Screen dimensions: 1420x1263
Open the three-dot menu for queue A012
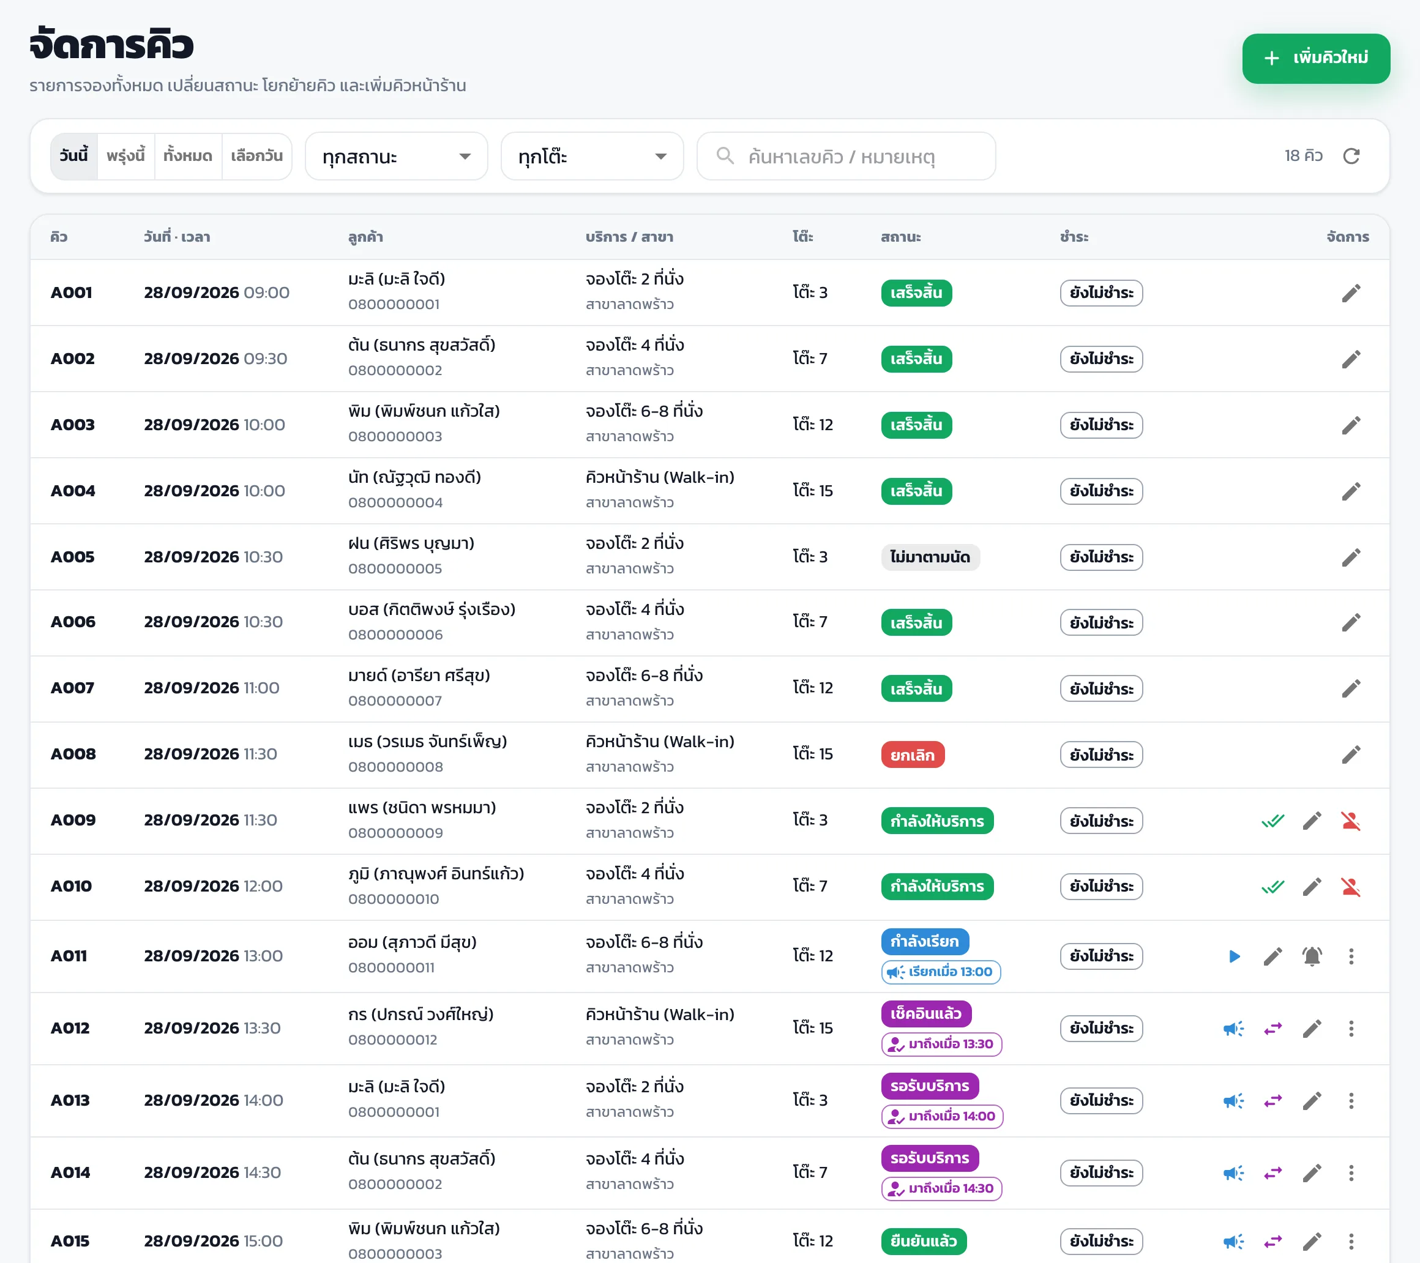[1350, 1028]
